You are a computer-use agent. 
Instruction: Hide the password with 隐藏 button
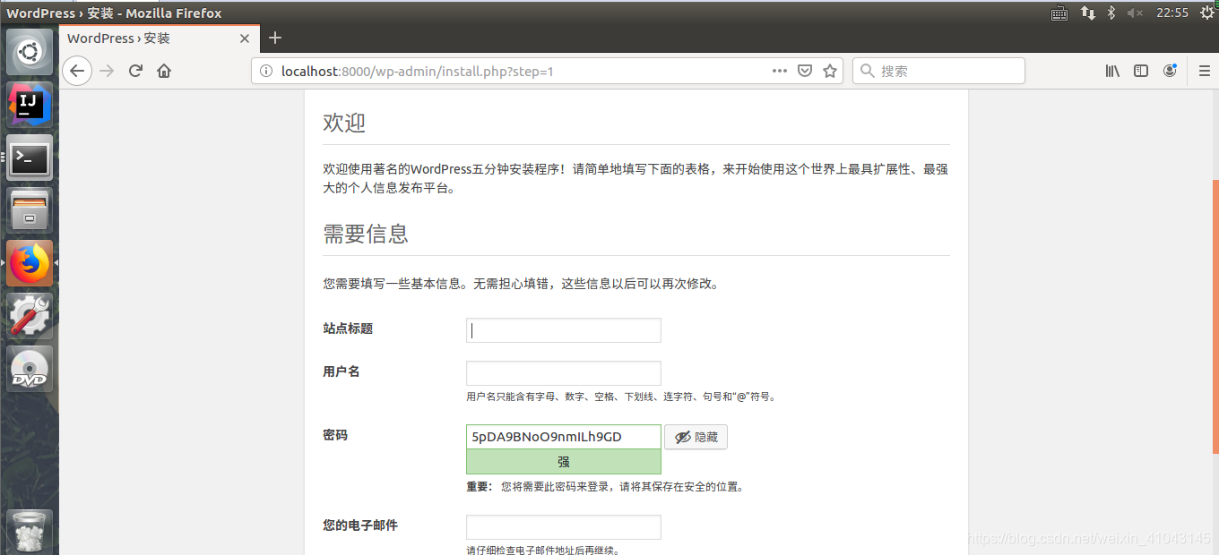click(696, 437)
